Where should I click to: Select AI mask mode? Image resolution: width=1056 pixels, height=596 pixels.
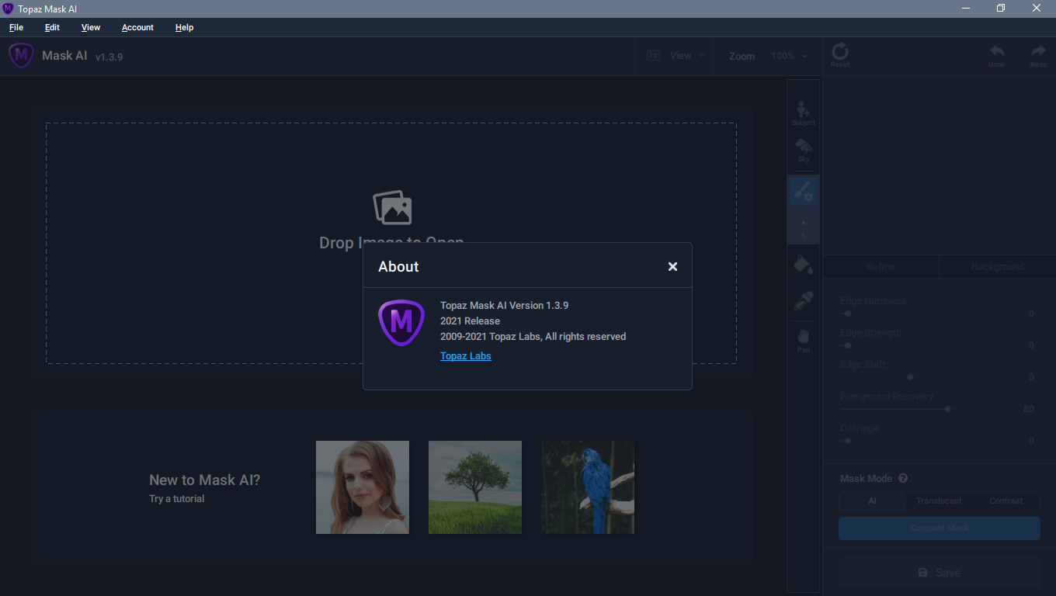pyautogui.click(x=872, y=501)
